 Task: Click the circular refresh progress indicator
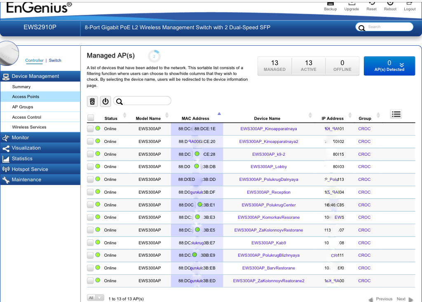click(154, 56)
